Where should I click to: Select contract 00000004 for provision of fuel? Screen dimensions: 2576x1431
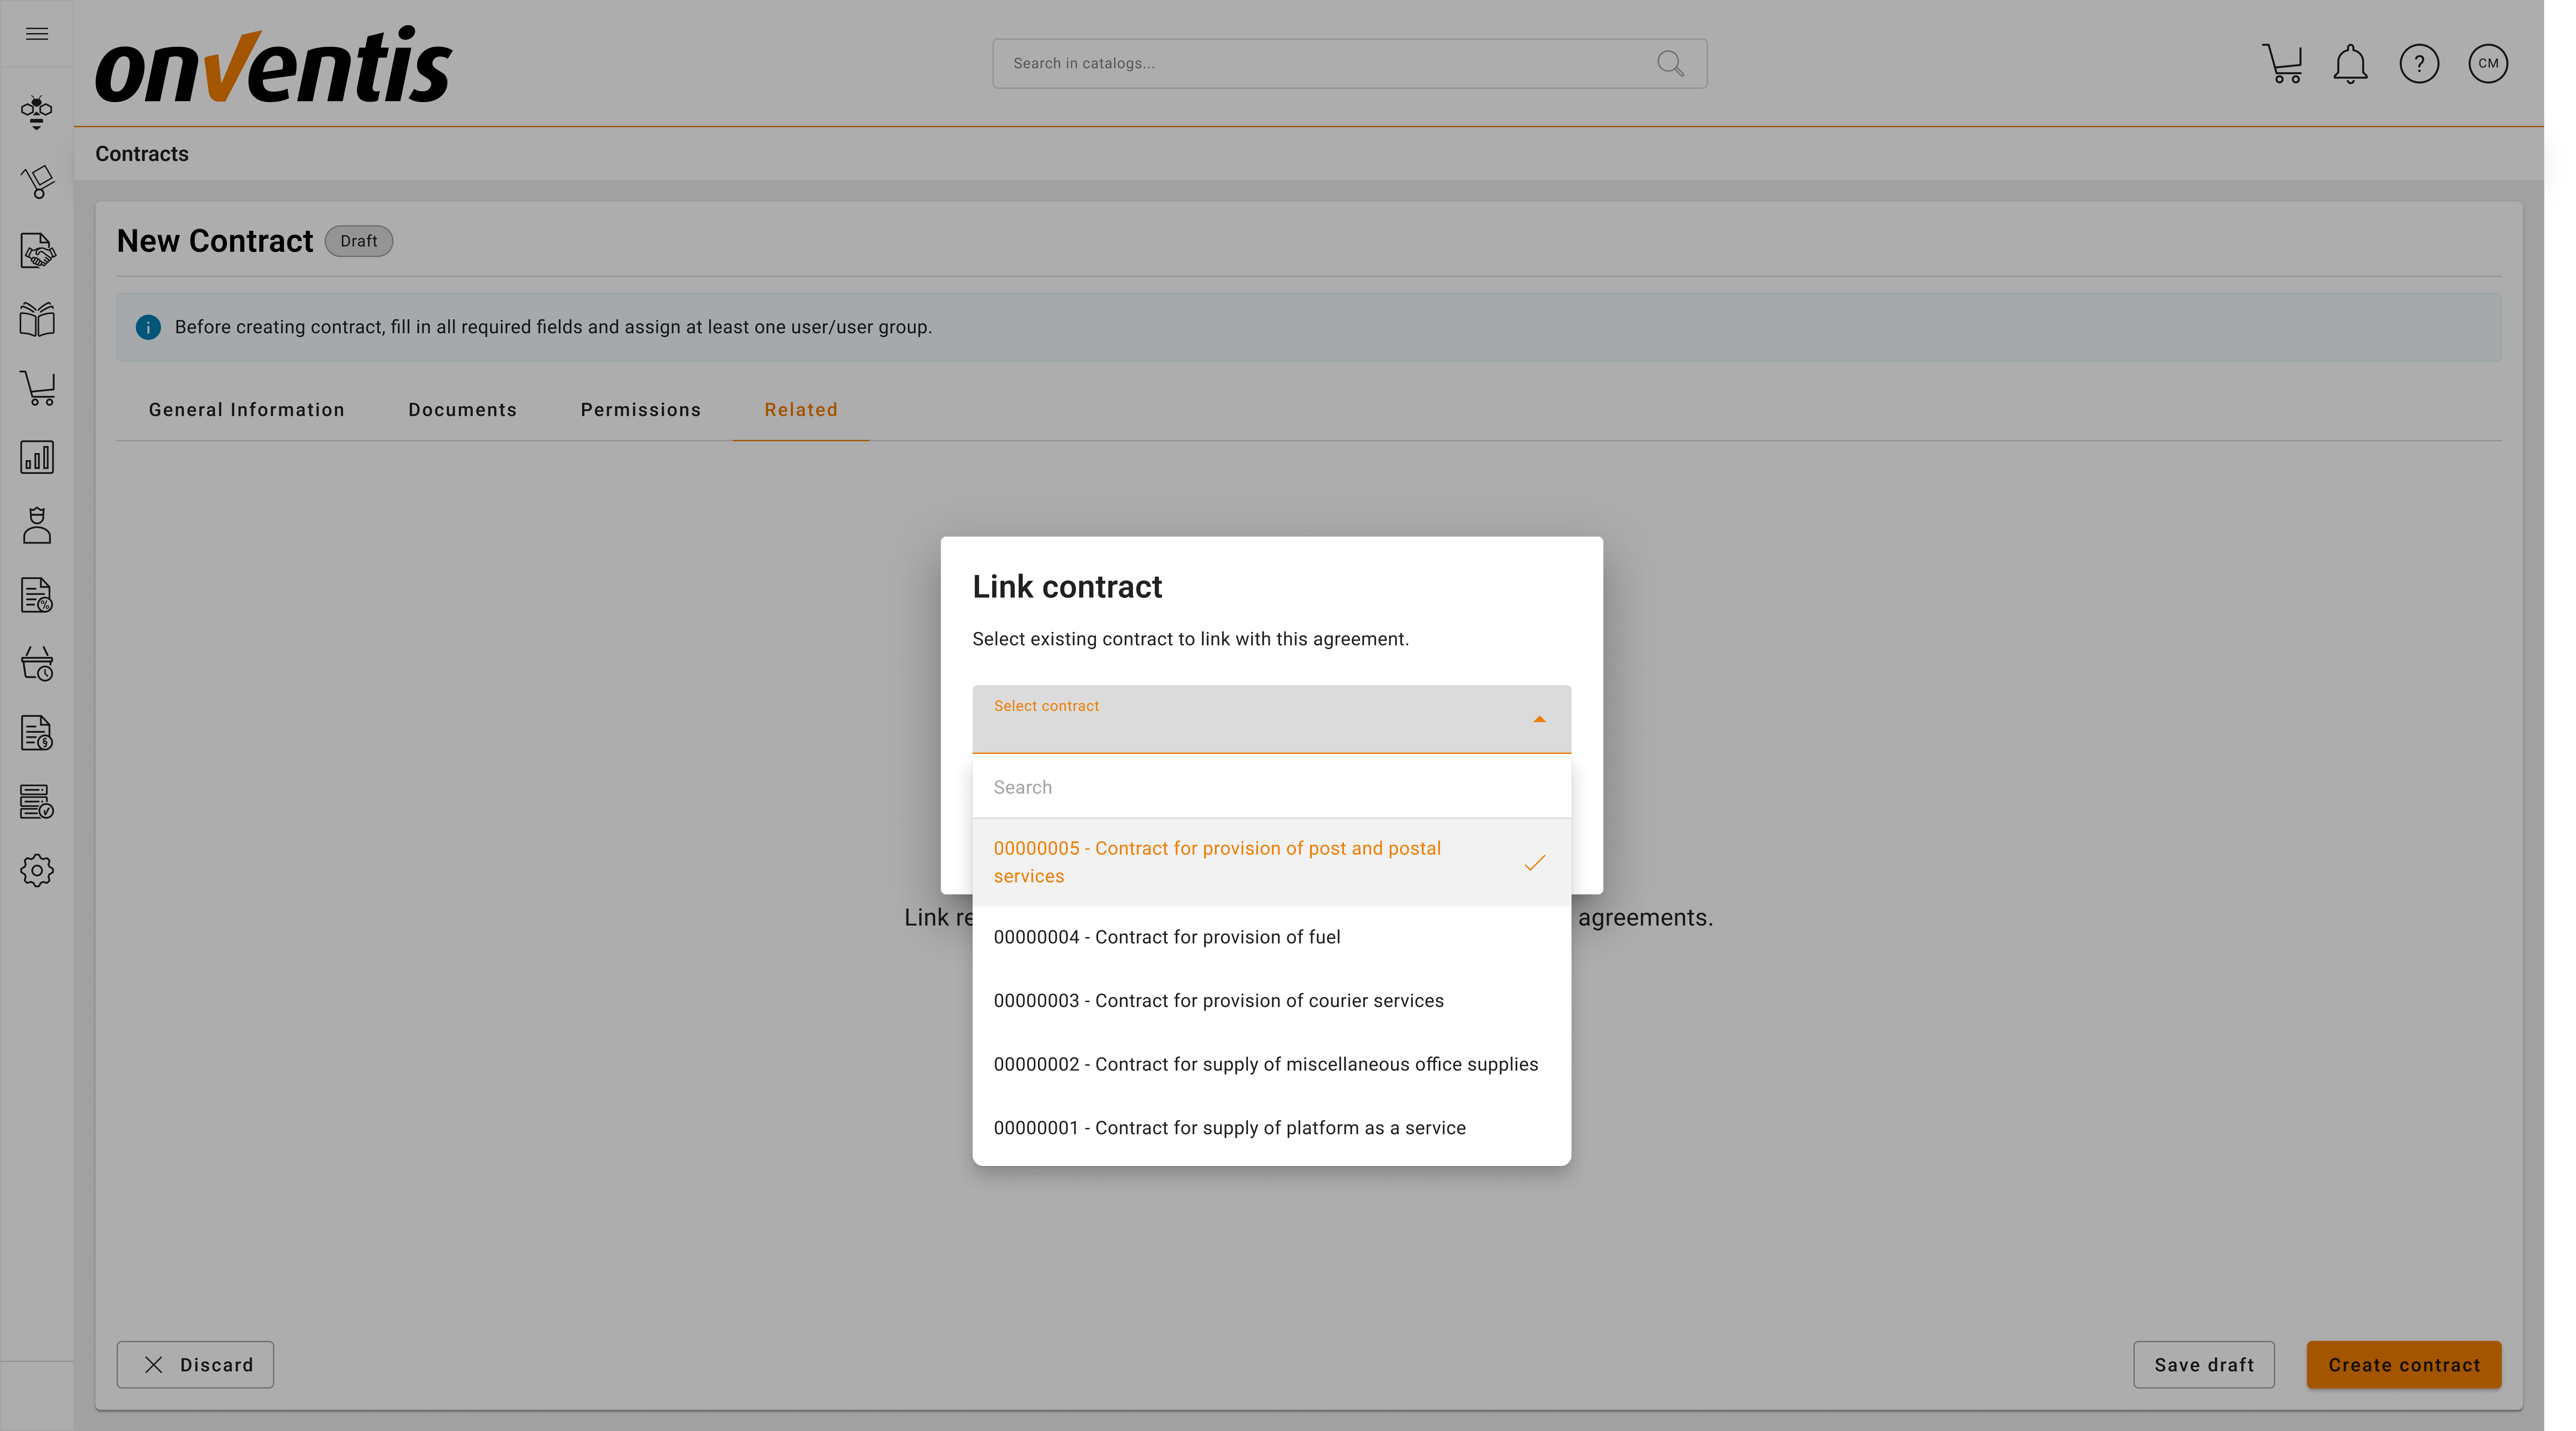(x=1167, y=937)
